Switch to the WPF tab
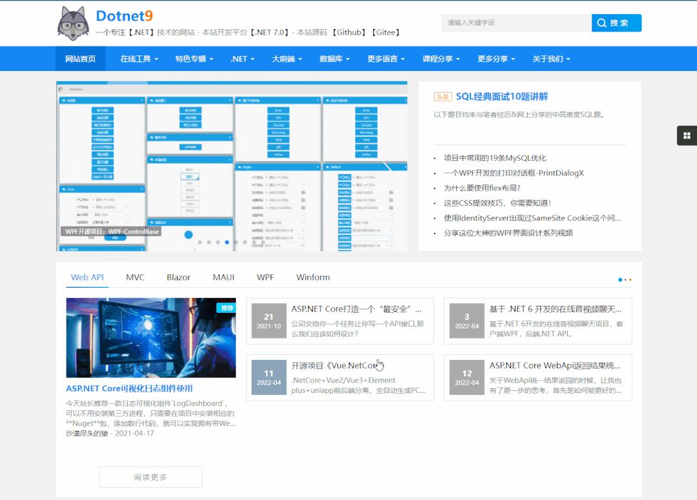 coord(265,277)
